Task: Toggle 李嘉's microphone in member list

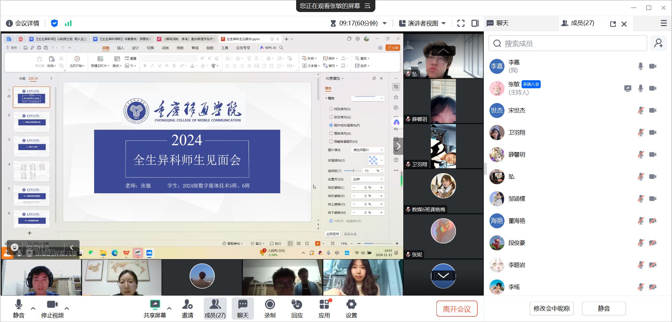Action: click(x=640, y=66)
